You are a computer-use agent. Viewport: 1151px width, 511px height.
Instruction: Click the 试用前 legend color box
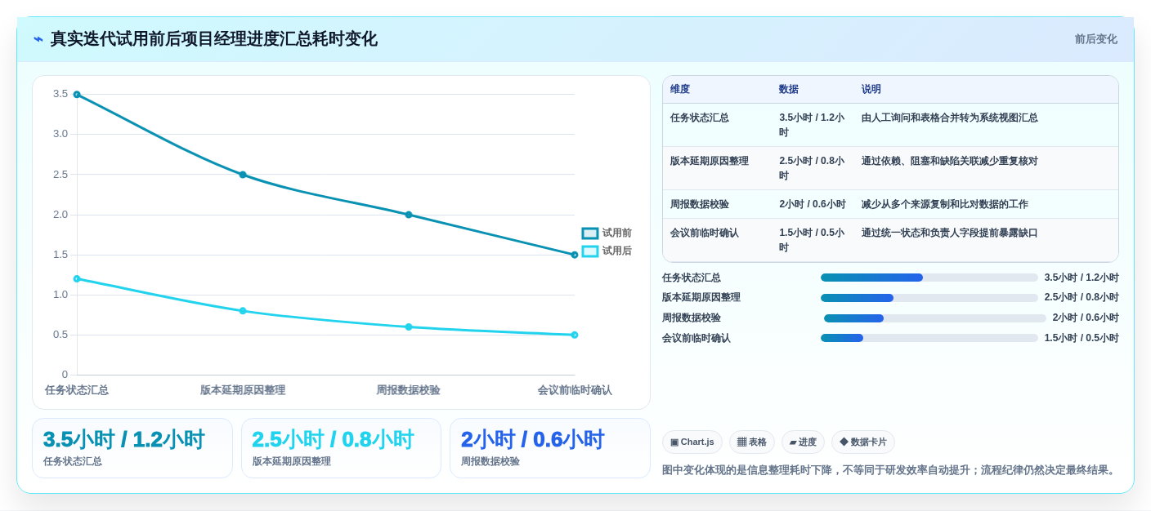point(590,233)
